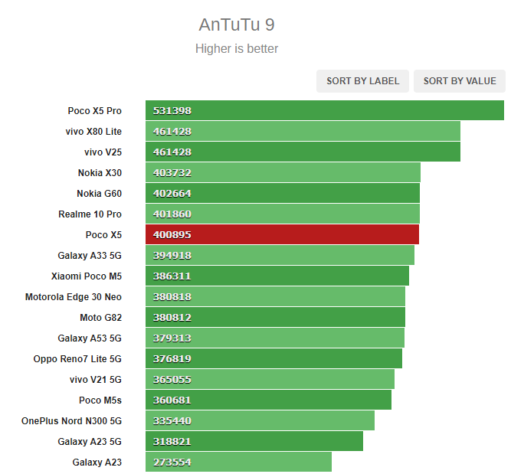511x474 pixels.
Task: Click the score value 380812
Action: [x=172, y=318]
